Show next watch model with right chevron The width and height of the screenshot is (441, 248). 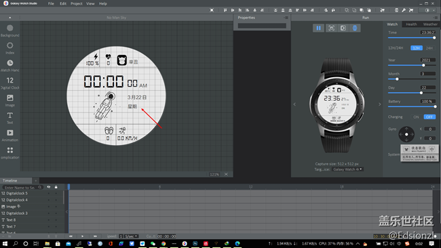379,104
